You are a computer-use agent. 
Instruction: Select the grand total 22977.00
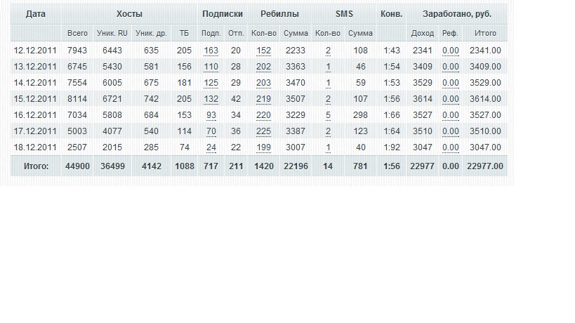tap(485, 166)
